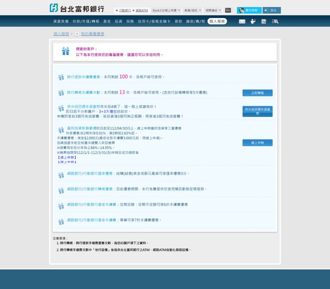
Task: Click the Taipei Fubon Bank logo
Action: pos(77,8)
